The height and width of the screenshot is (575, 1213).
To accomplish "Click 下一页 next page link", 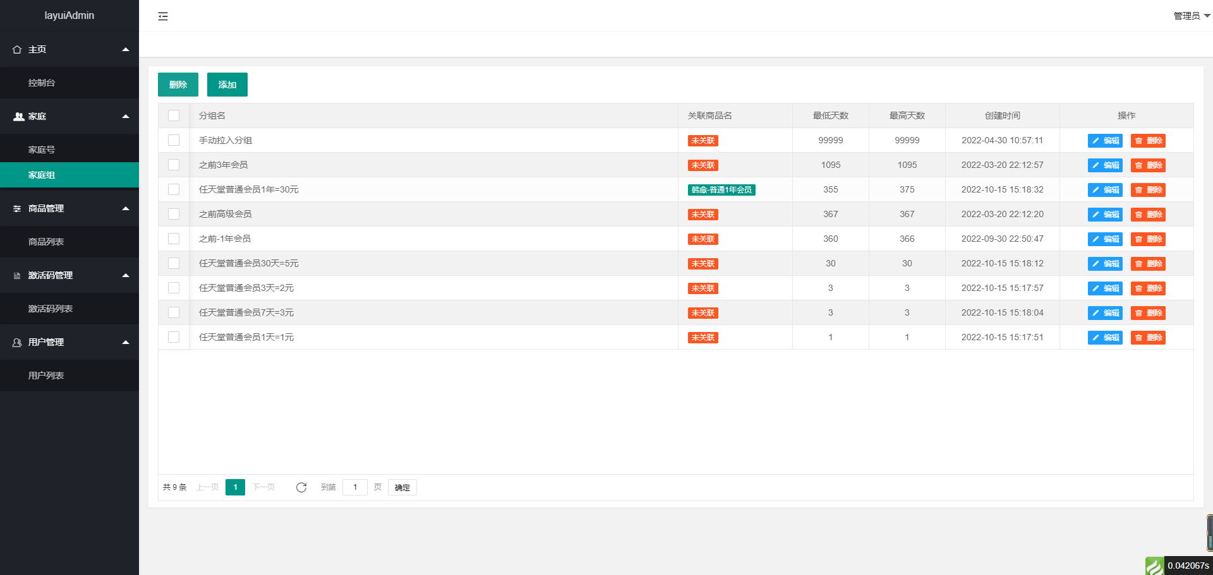I will pyautogui.click(x=263, y=487).
